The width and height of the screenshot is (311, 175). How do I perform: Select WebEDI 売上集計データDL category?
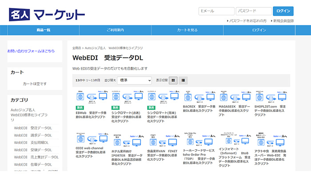pos(36,157)
